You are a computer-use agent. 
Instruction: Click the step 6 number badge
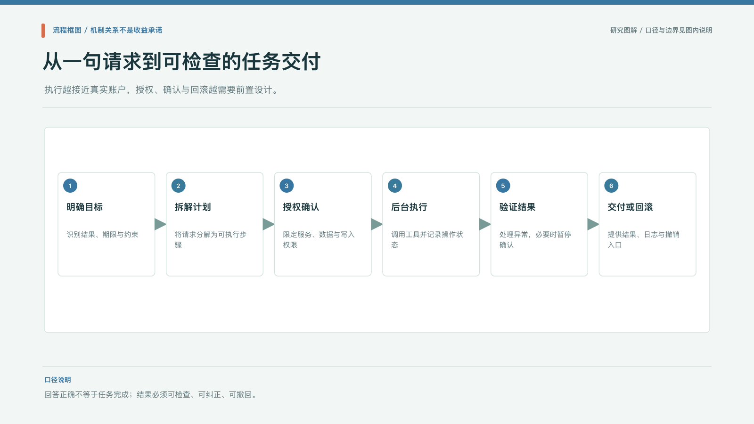611,186
